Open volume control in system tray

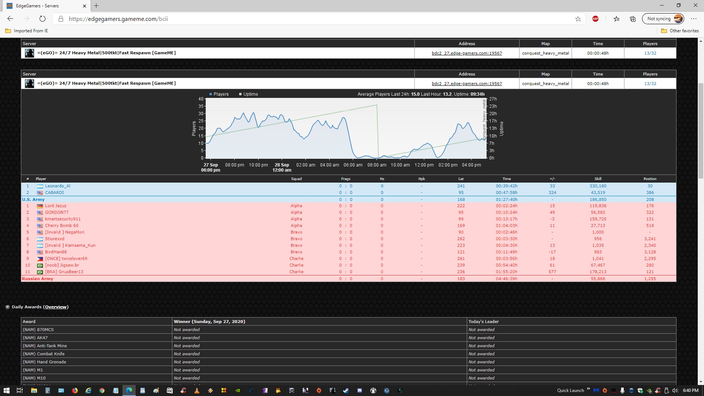point(675,390)
